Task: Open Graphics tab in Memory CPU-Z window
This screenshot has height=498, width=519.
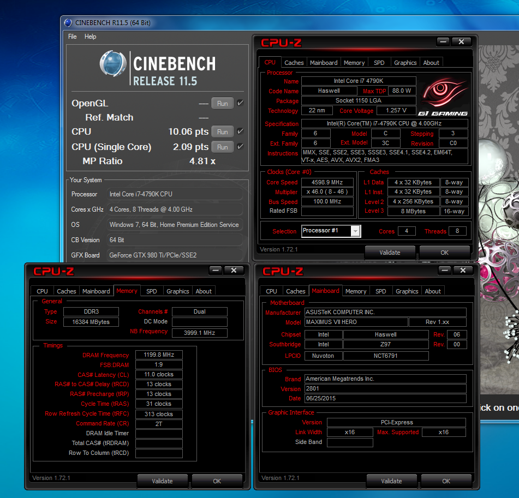Action: tap(178, 291)
